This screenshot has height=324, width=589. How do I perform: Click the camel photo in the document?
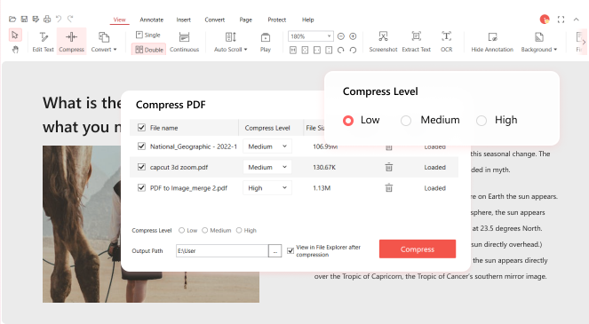pos(82,224)
